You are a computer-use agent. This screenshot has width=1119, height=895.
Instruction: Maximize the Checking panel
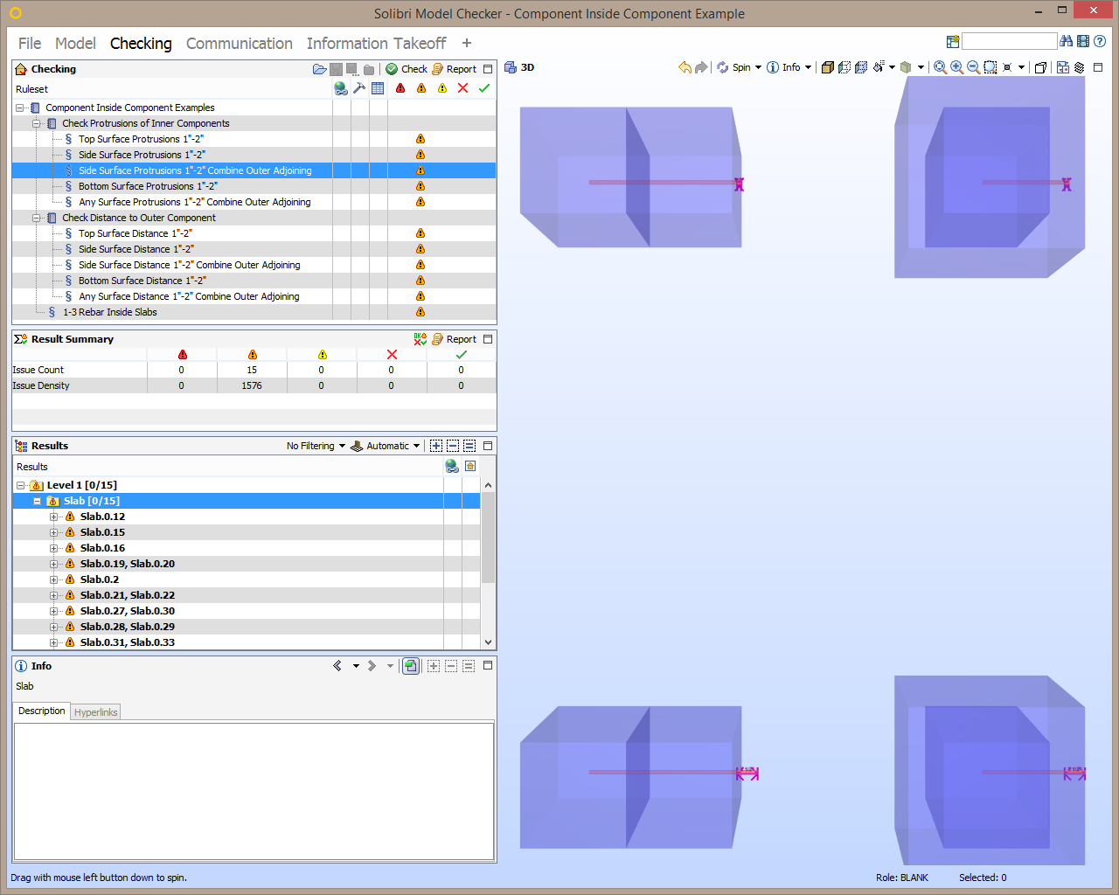pyautogui.click(x=488, y=69)
